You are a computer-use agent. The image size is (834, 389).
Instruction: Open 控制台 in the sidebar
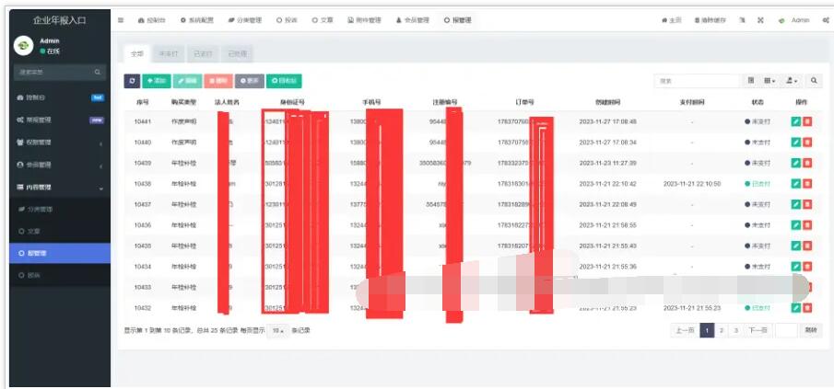[x=60, y=97]
